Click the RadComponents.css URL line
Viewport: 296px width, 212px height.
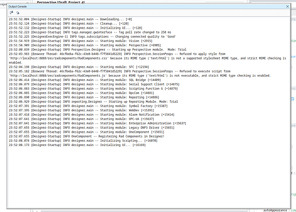pyautogui.click(x=148, y=58)
